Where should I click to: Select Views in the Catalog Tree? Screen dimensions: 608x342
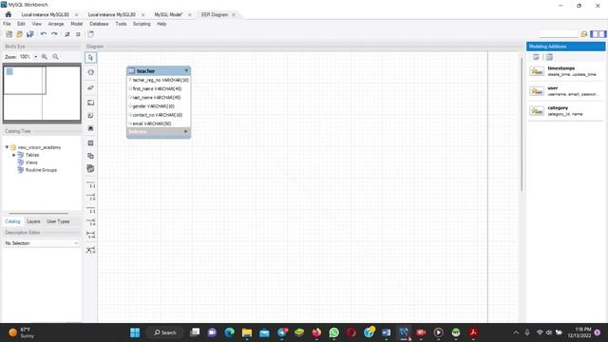tap(31, 162)
